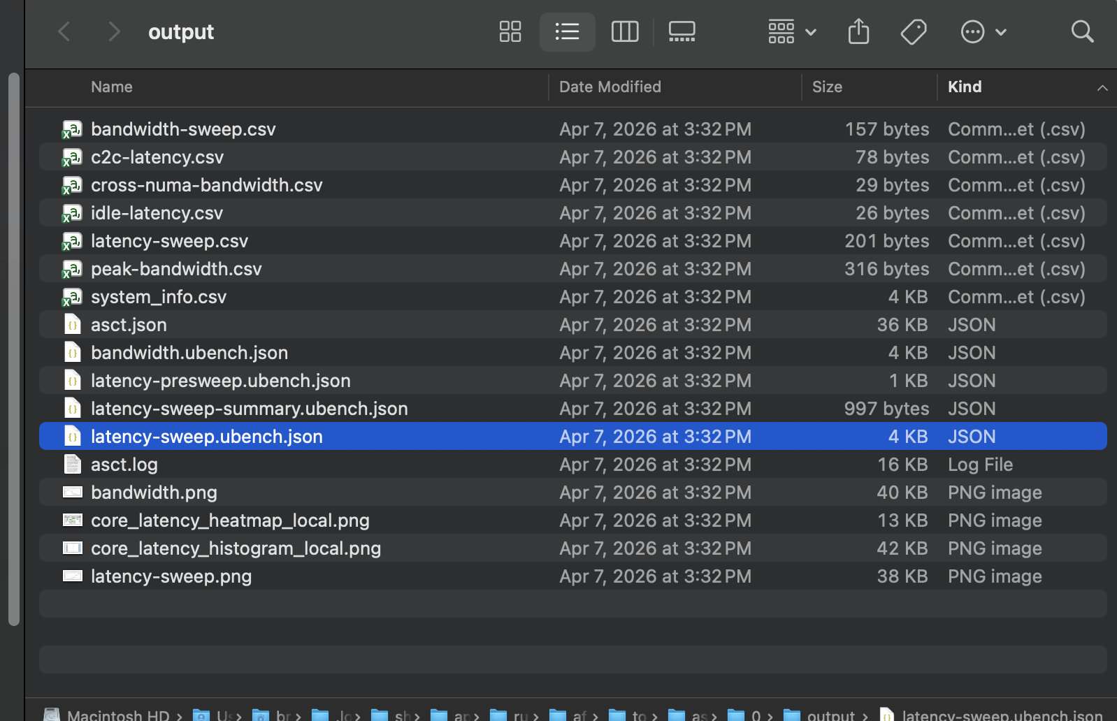This screenshot has width=1117, height=721.
Task: Sort by Name column header
Action: [x=112, y=87]
